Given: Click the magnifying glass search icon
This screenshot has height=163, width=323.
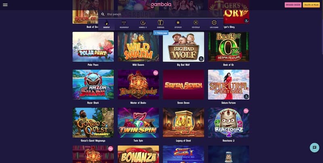Looking at the screenshot, I should coord(103,15).
